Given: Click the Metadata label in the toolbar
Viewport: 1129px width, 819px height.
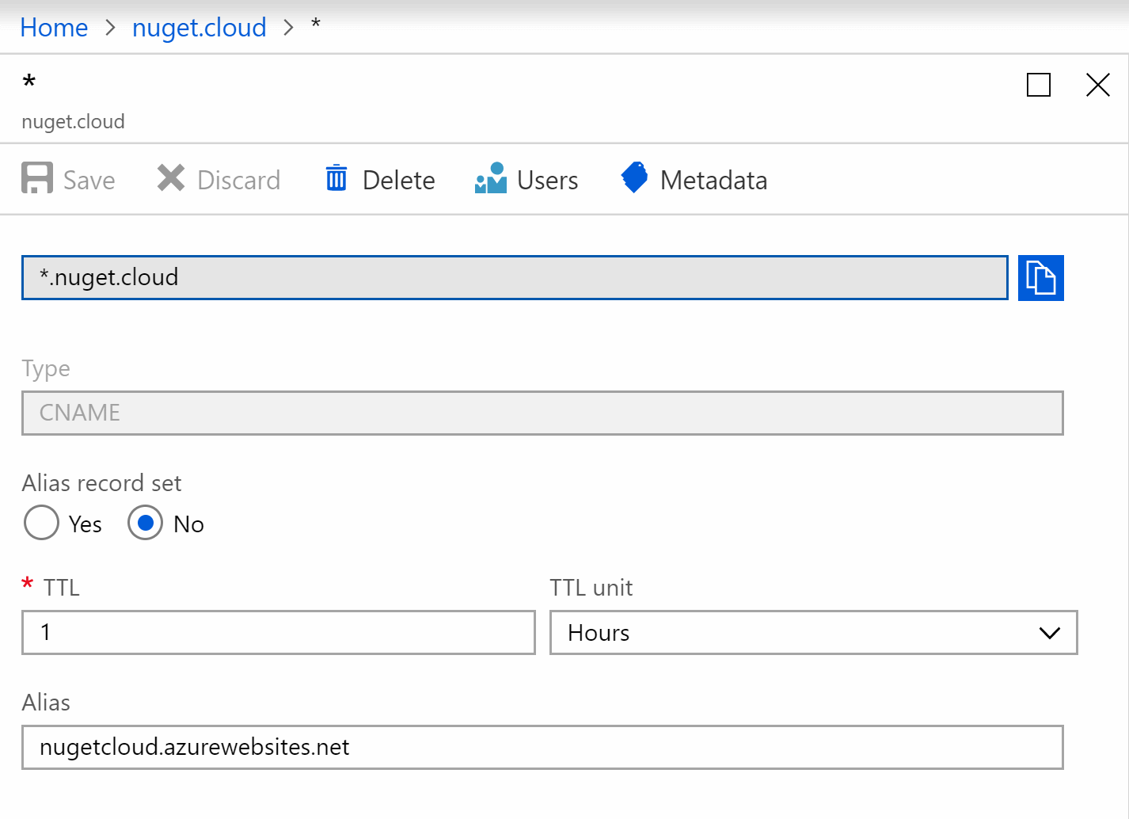Looking at the screenshot, I should point(713,181).
